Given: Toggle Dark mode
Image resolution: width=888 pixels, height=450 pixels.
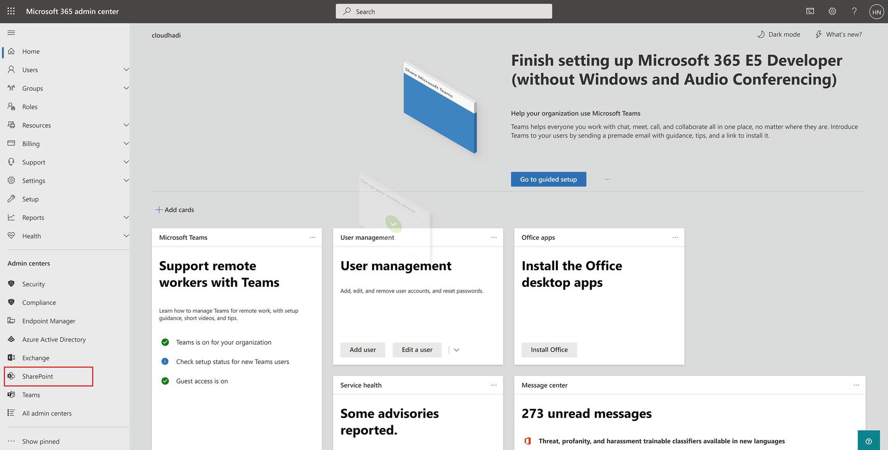Looking at the screenshot, I should (x=779, y=34).
